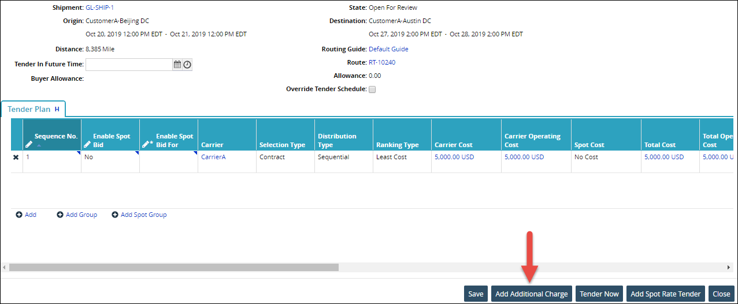The height and width of the screenshot is (304, 738).
Task: Click the 'Open For Review' state text
Action: [x=393, y=7]
